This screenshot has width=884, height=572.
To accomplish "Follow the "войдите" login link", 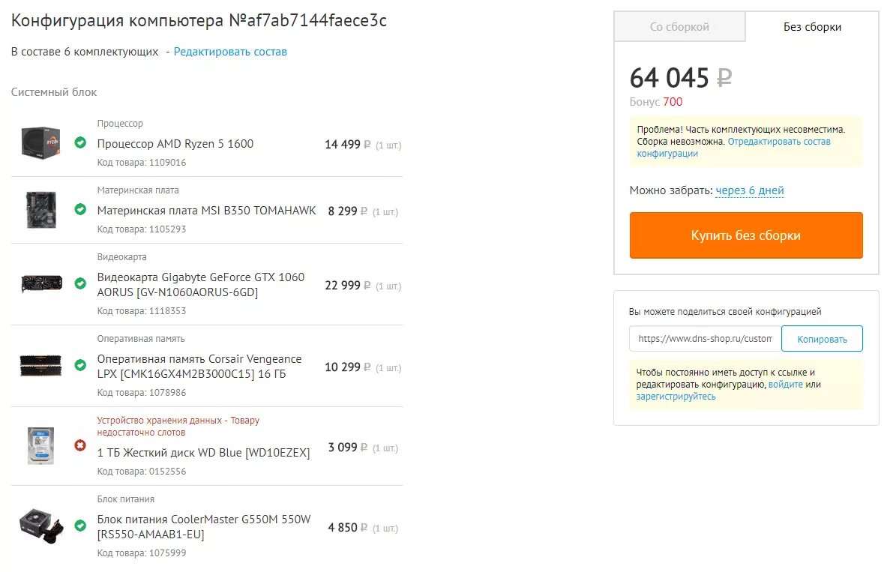I will [x=786, y=385].
